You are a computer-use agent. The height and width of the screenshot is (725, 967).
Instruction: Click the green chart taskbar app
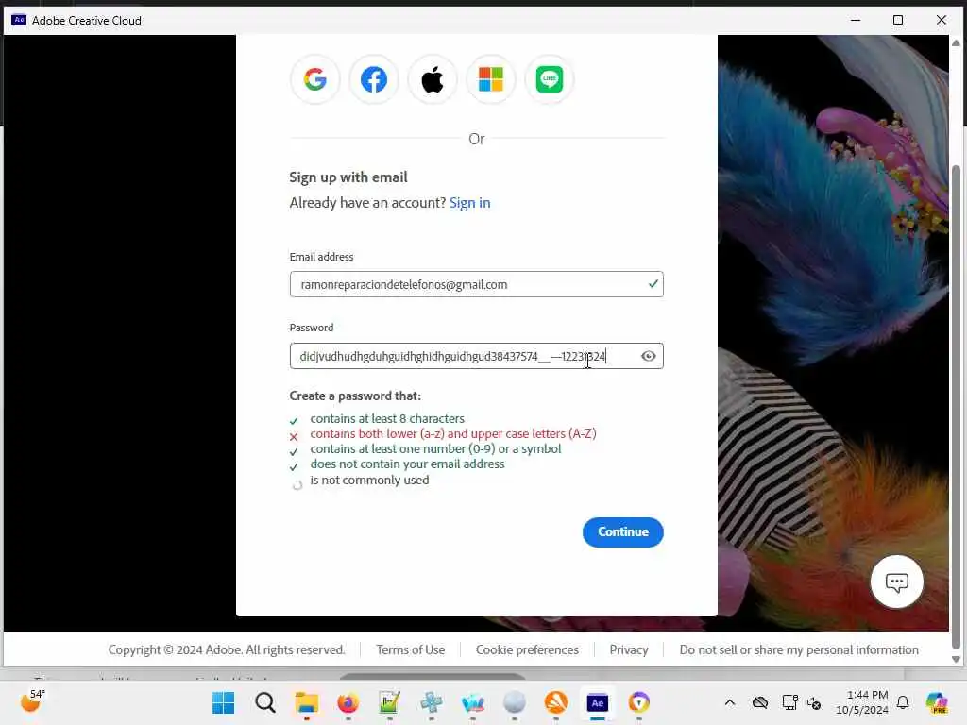click(x=389, y=702)
